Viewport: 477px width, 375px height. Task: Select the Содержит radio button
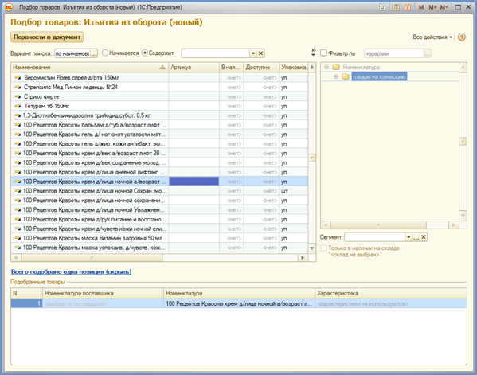145,53
